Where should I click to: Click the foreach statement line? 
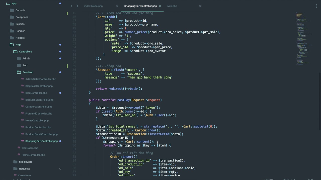tap(137, 145)
